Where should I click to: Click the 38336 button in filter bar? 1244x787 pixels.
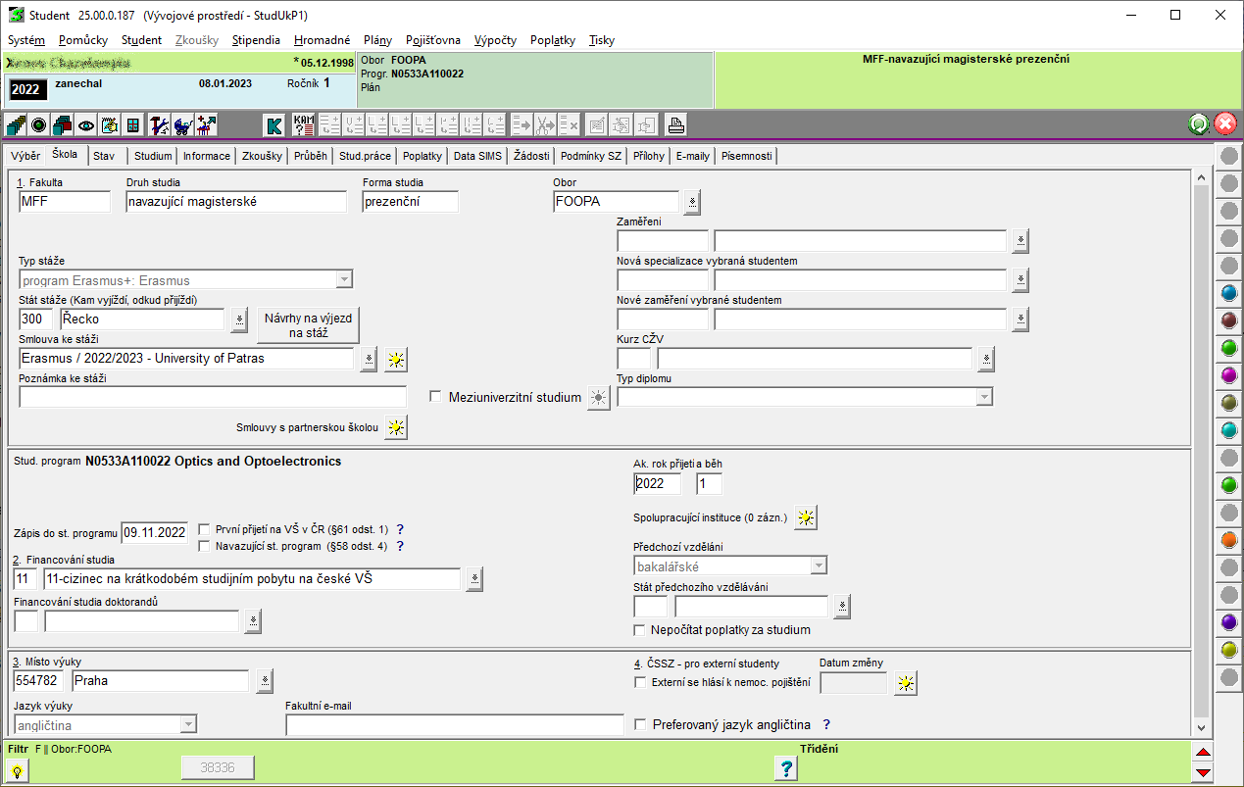[x=218, y=768]
